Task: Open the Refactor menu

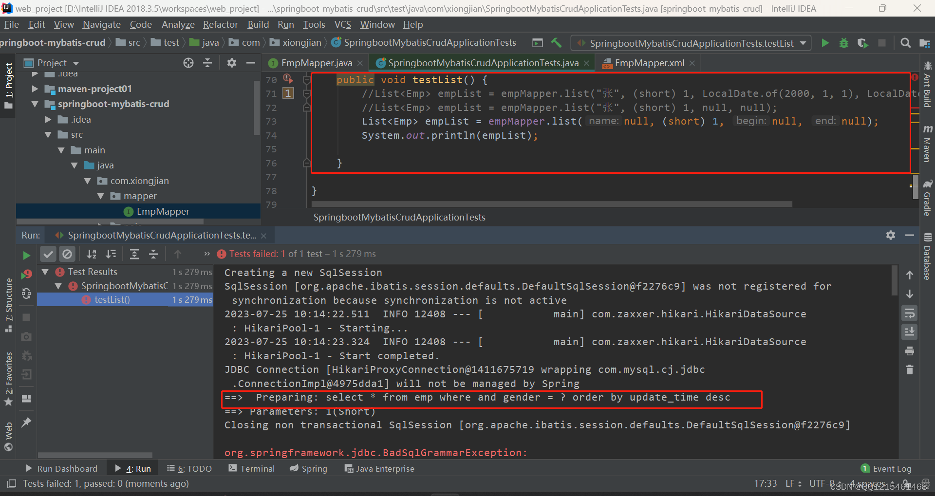Action: pos(221,24)
